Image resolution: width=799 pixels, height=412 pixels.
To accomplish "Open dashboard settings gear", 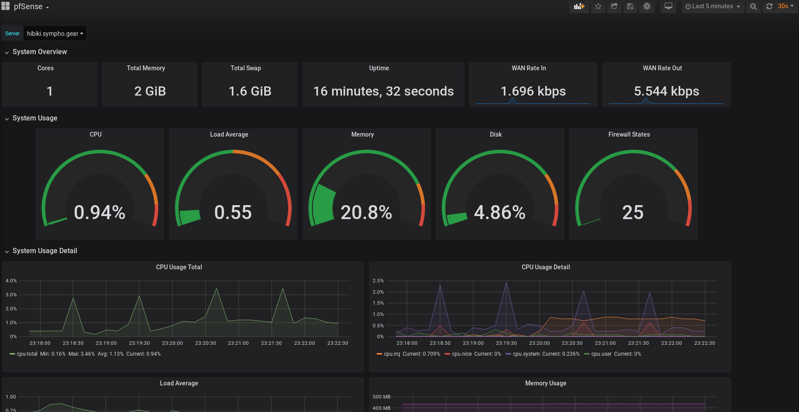I will 647,7.
